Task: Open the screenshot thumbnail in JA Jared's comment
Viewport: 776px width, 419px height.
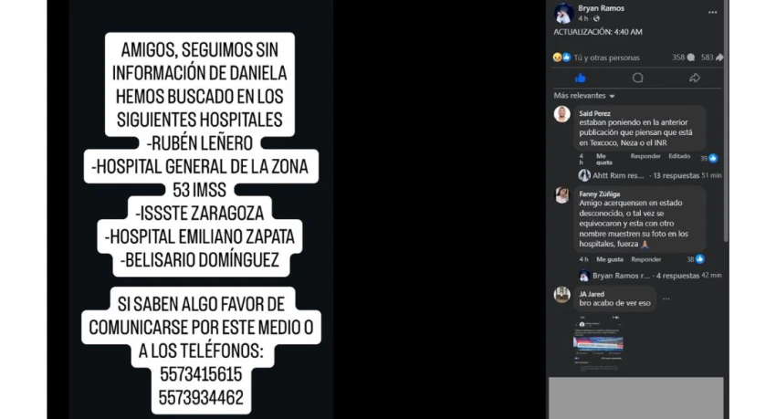Action: coord(598,344)
